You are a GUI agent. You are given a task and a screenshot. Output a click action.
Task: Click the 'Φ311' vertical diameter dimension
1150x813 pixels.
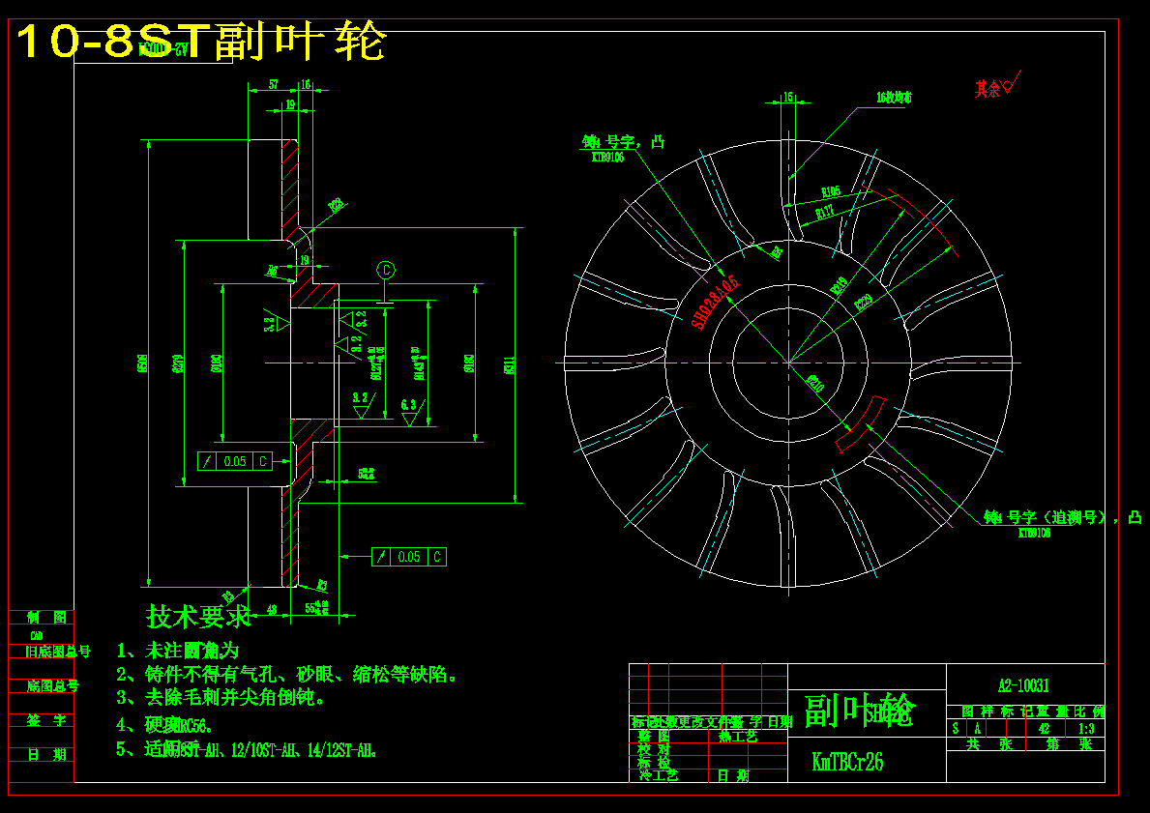(x=509, y=364)
